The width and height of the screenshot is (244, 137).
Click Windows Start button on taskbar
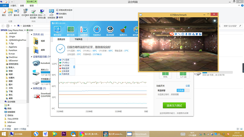tap(4, 134)
